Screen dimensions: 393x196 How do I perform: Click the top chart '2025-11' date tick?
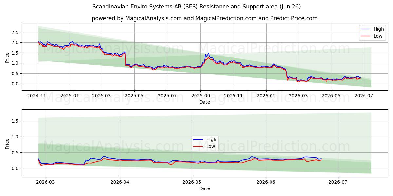(x=233, y=96)
